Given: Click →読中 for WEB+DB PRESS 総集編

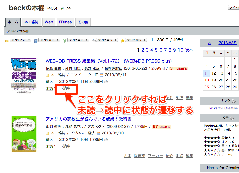Looking at the screenshot, I should pyautogui.click(x=65, y=88).
